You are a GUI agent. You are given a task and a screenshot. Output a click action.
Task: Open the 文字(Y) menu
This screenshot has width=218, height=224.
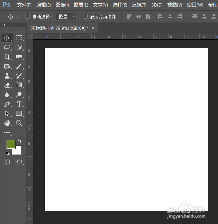click(100, 5)
